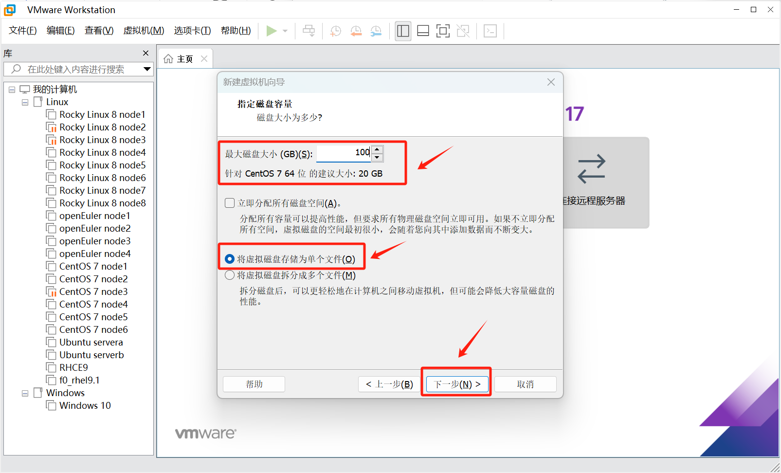The image size is (781, 473).
Task: Click the Linux folder icon
Action: tap(38, 102)
